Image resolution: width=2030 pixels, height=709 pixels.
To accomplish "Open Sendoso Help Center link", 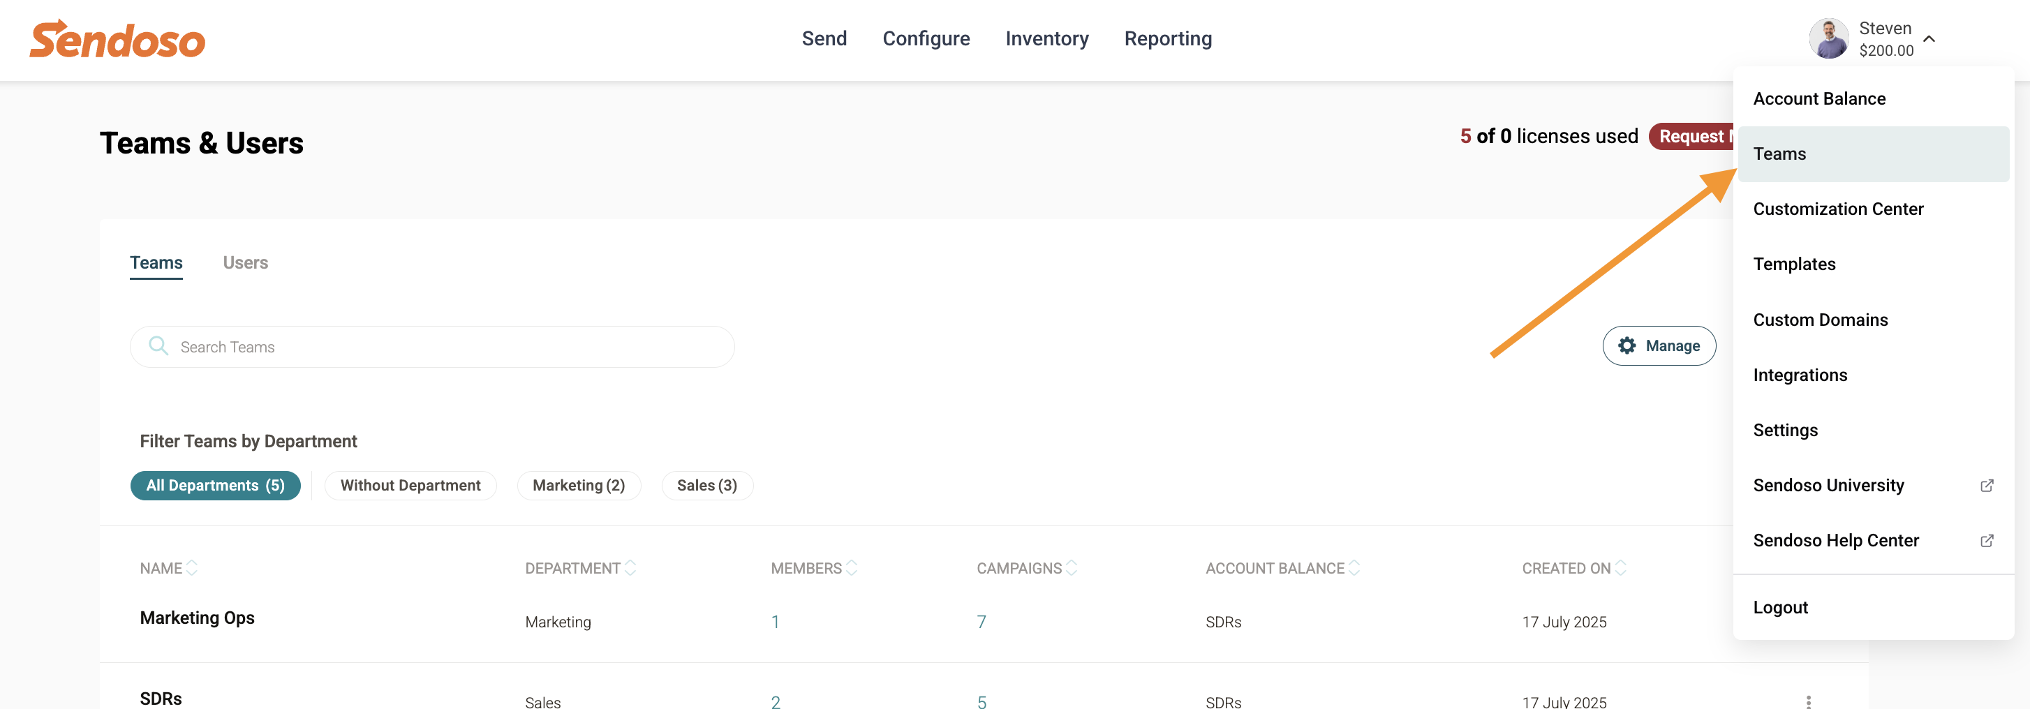I will click(x=1873, y=540).
